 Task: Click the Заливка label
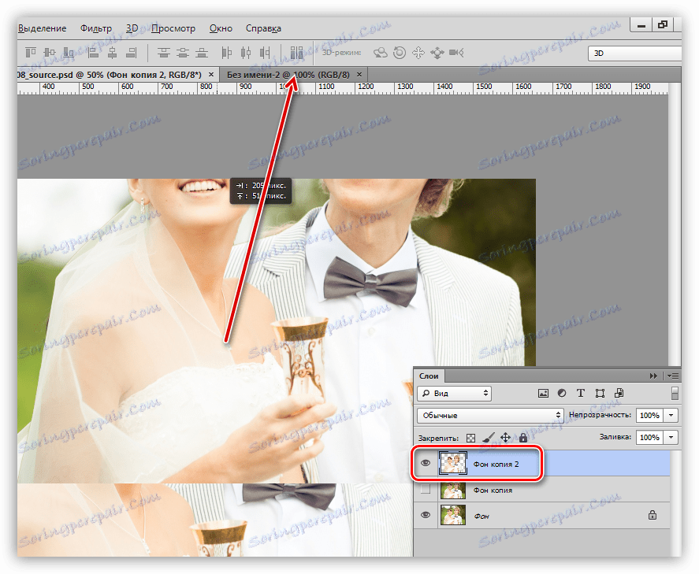pos(615,436)
